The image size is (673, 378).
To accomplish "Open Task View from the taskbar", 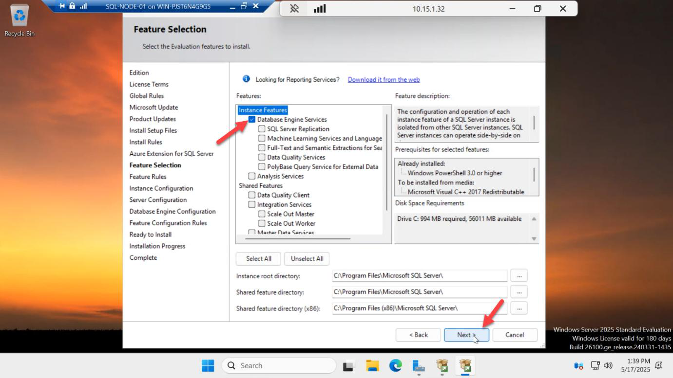I will point(348,365).
